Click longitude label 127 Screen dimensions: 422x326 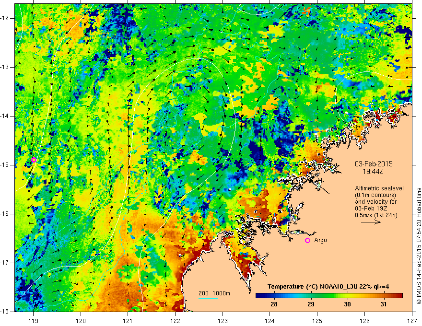click(x=412, y=321)
